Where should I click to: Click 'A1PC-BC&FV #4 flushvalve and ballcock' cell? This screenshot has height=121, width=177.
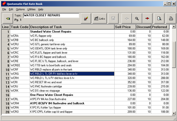coord(72,103)
